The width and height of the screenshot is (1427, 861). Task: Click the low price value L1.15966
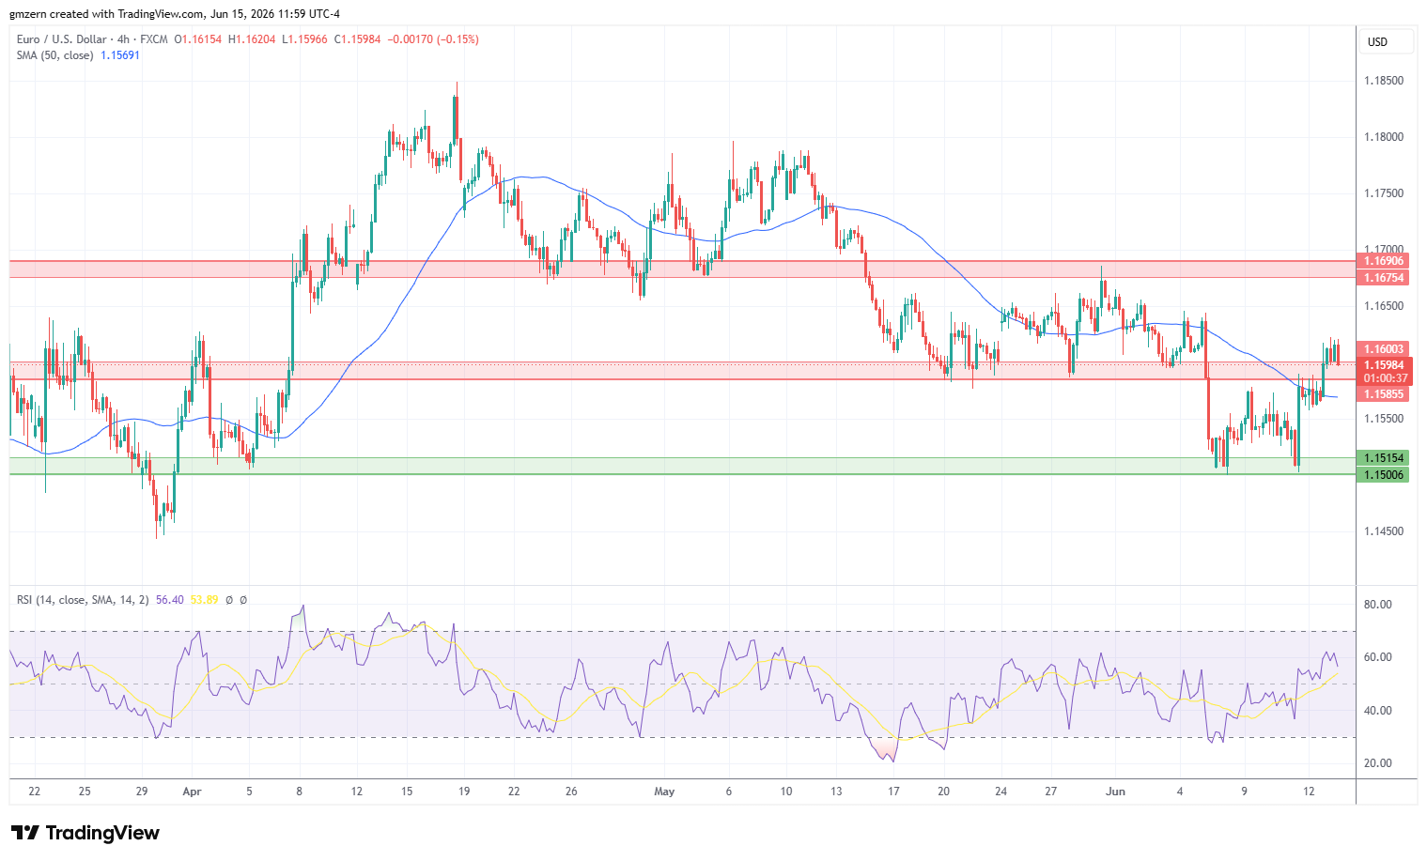304,39
